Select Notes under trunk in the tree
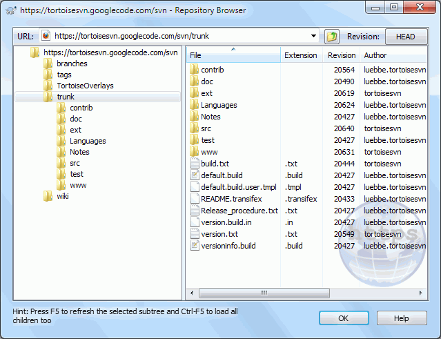 click(x=79, y=152)
